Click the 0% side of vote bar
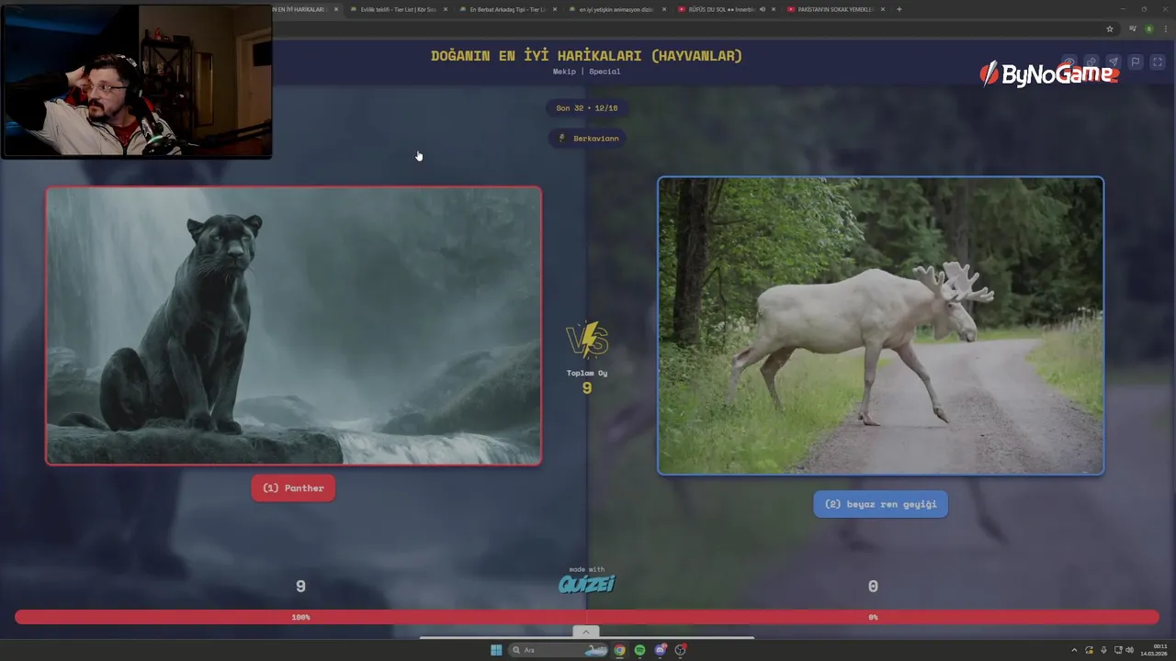The width and height of the screenshot is (1176, 661). coord(873,617)
